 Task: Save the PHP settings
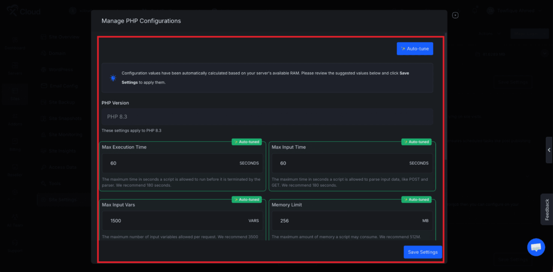point(423,252)
